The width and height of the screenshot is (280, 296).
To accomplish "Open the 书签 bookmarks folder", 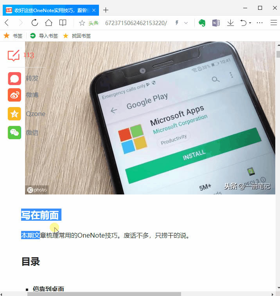I will [13, 36].
